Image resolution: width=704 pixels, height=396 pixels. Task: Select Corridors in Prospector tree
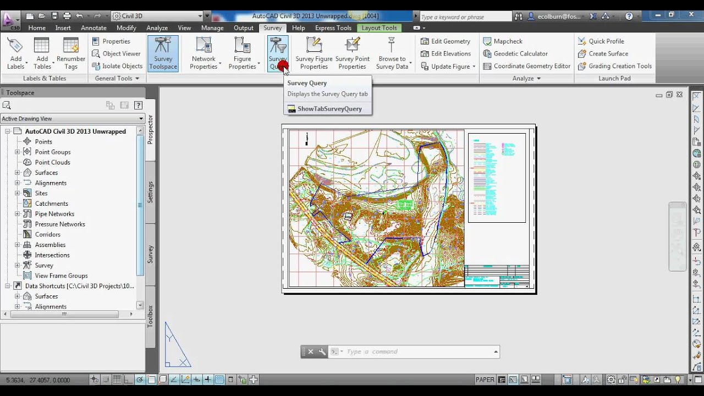(48, 234)
